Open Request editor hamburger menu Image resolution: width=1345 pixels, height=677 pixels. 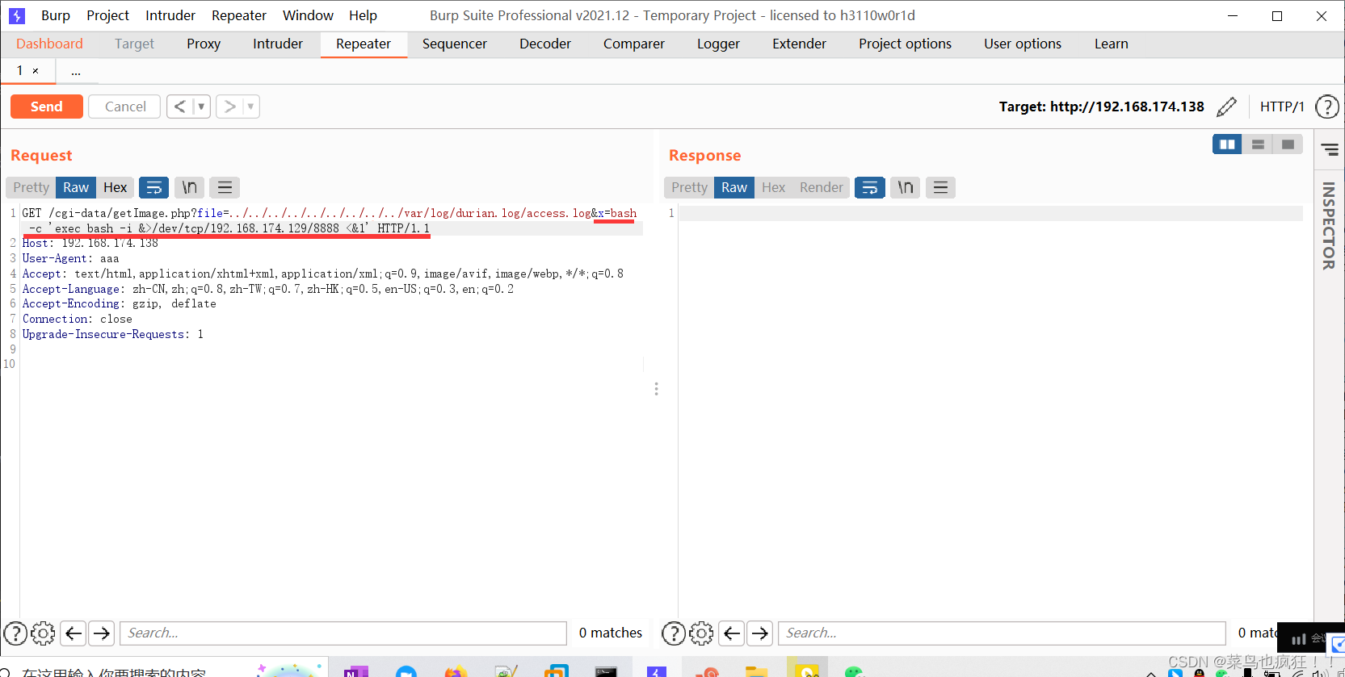pos(225,187)
